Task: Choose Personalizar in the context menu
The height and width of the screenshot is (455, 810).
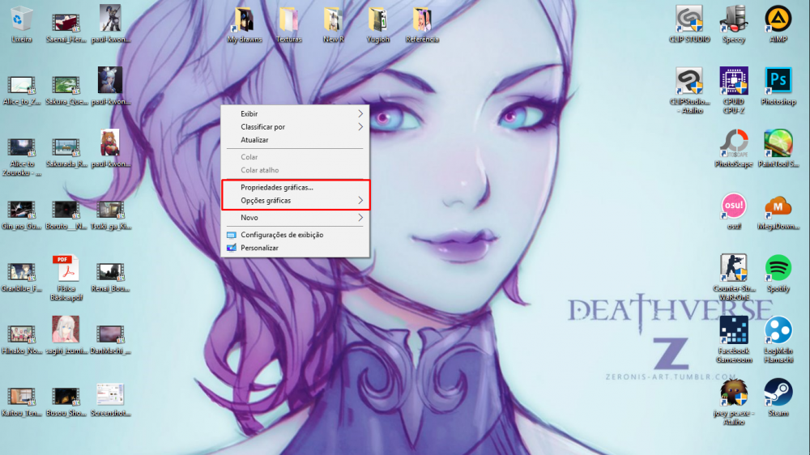Action: [295, 248]
